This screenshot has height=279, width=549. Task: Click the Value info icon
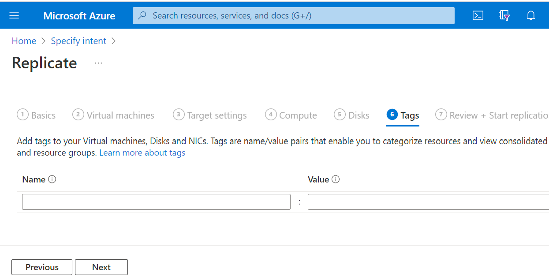[336, 179]
